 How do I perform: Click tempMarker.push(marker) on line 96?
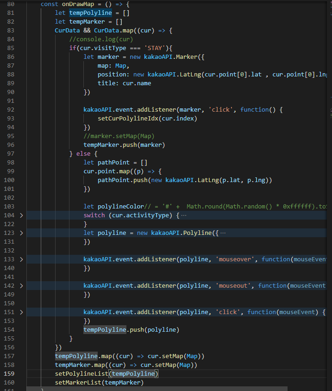pyautogui.click(x=124, y=145)
